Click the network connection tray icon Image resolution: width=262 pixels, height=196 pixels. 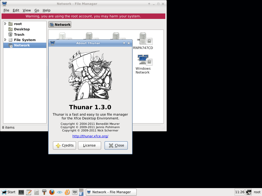(x=248, y=192)
